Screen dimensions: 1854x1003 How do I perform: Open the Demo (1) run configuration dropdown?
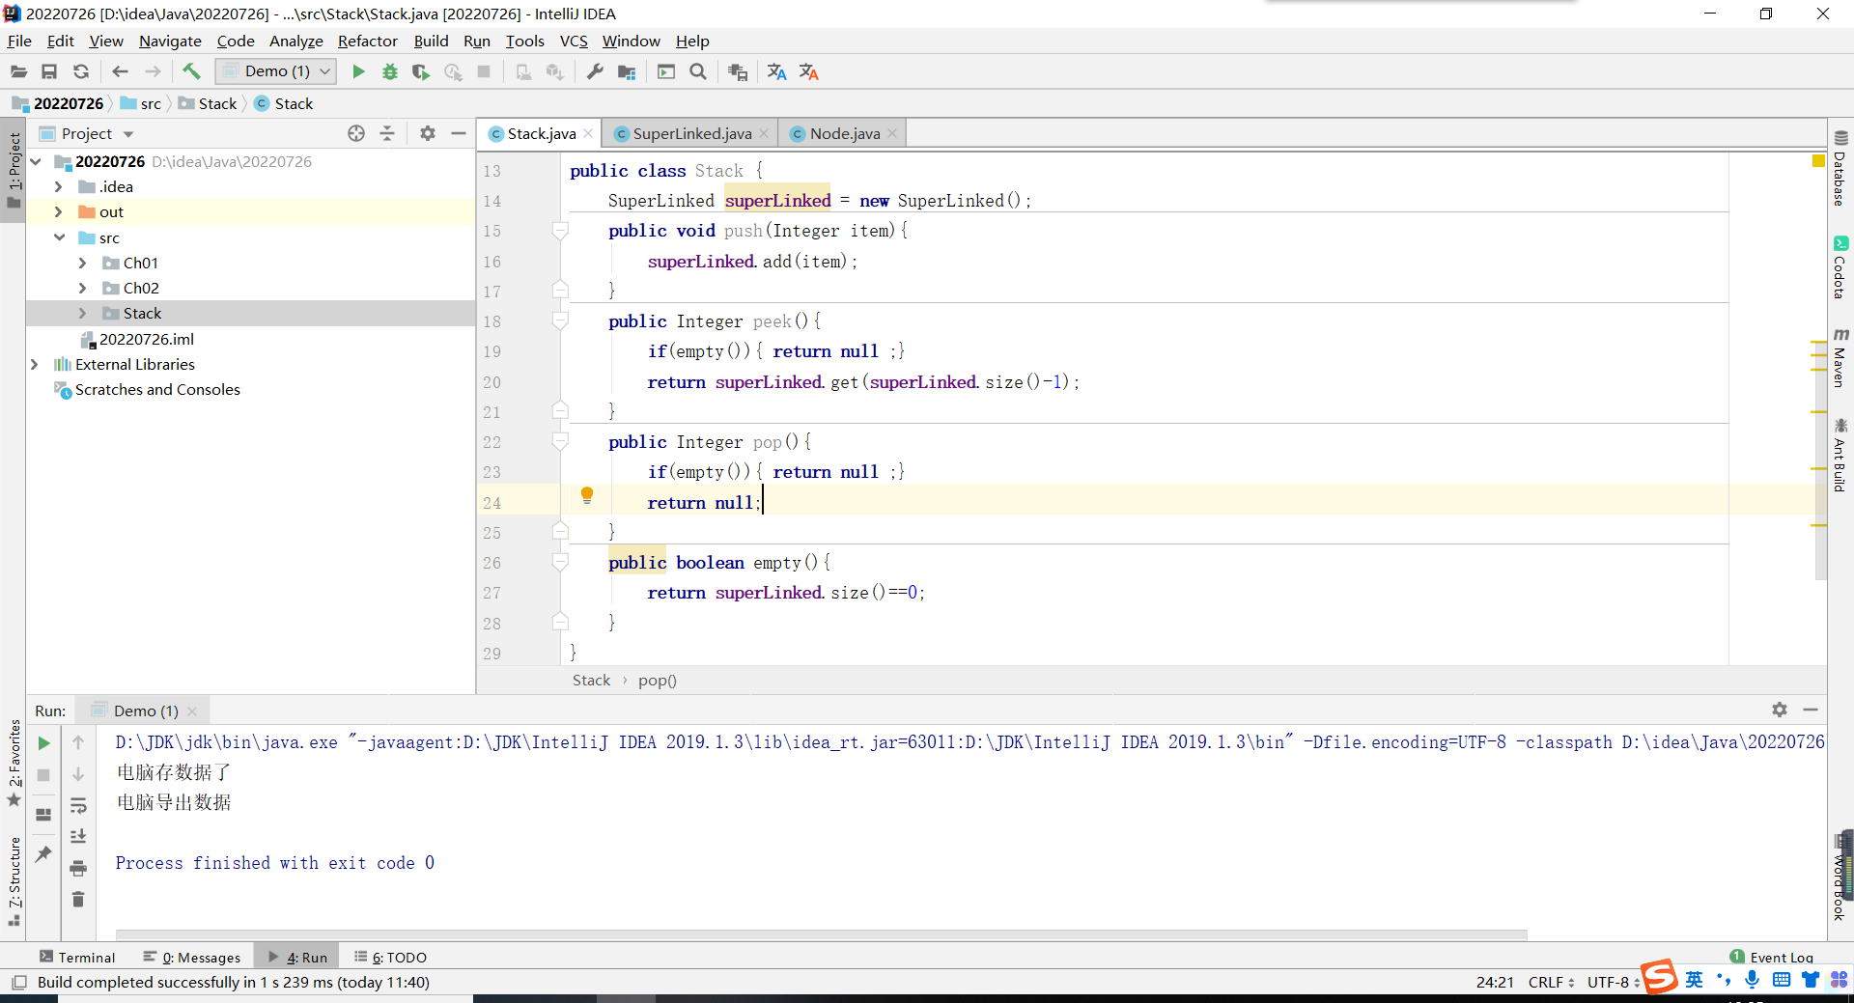tap(276, 71)
